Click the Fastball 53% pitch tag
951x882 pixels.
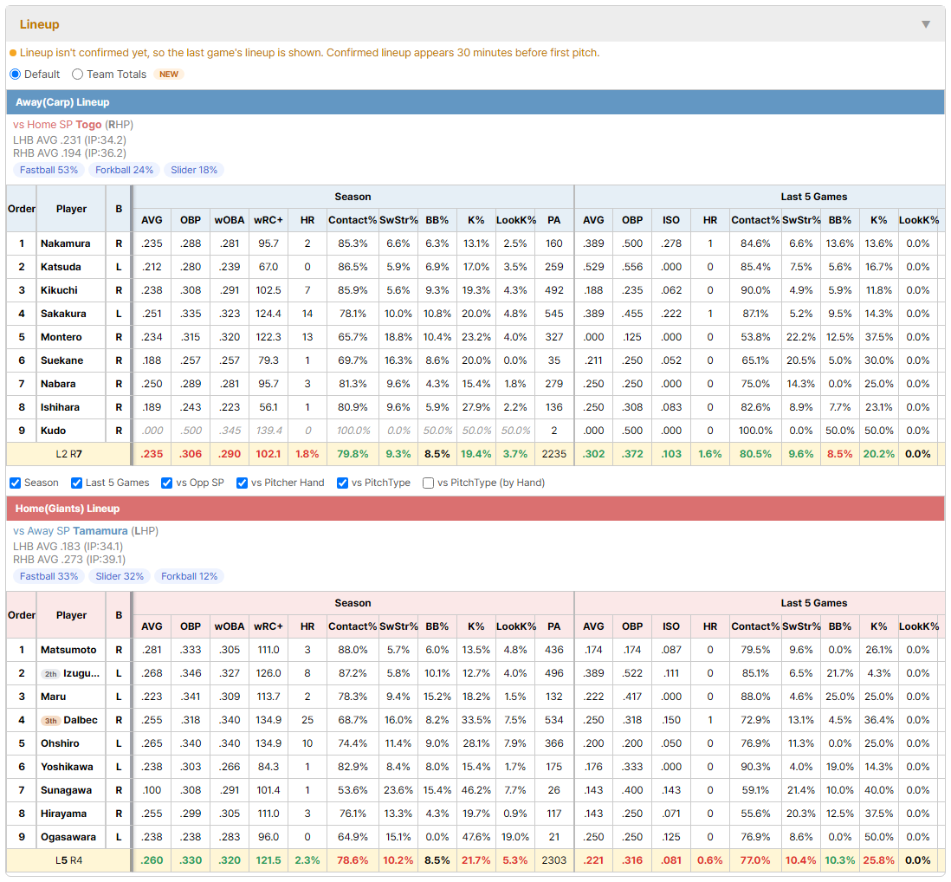(x=49, y=170)
